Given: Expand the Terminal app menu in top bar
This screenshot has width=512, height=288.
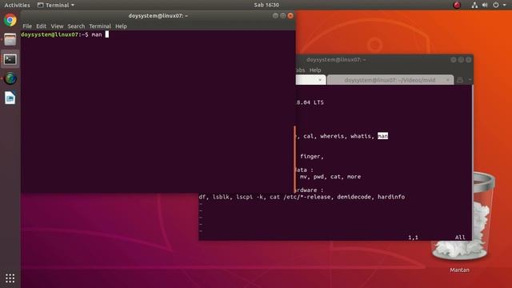Looking at the screenshot, I should tap(56, 5).
